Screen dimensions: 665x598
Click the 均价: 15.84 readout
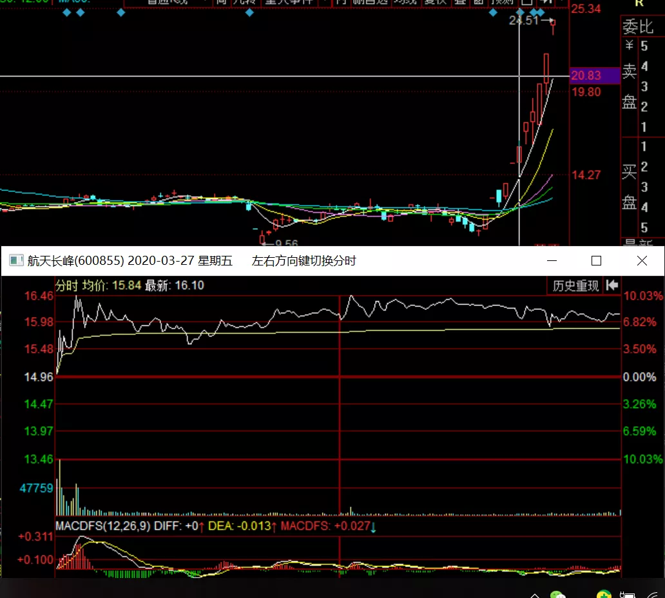click(111, 285)
